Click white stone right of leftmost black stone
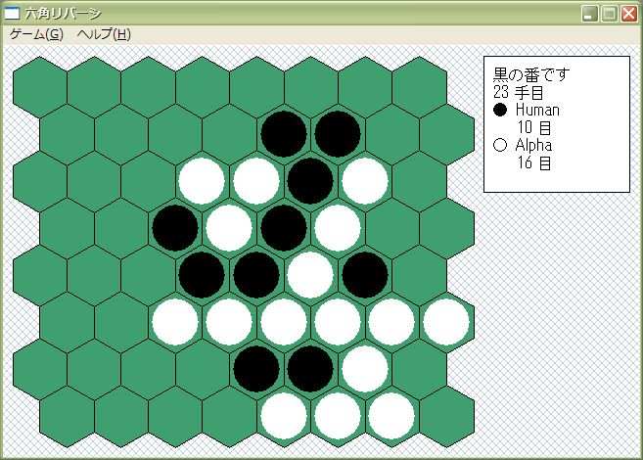Image resolution: width=643 pixels, height=460 pixels. 229,228
